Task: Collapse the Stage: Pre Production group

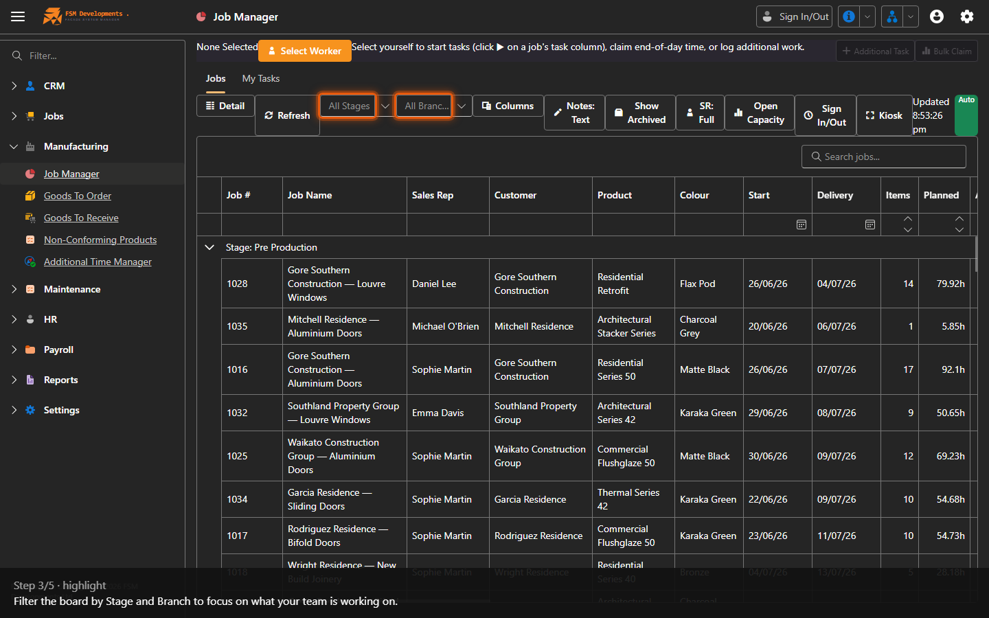Action: click(x=209, y=247)
